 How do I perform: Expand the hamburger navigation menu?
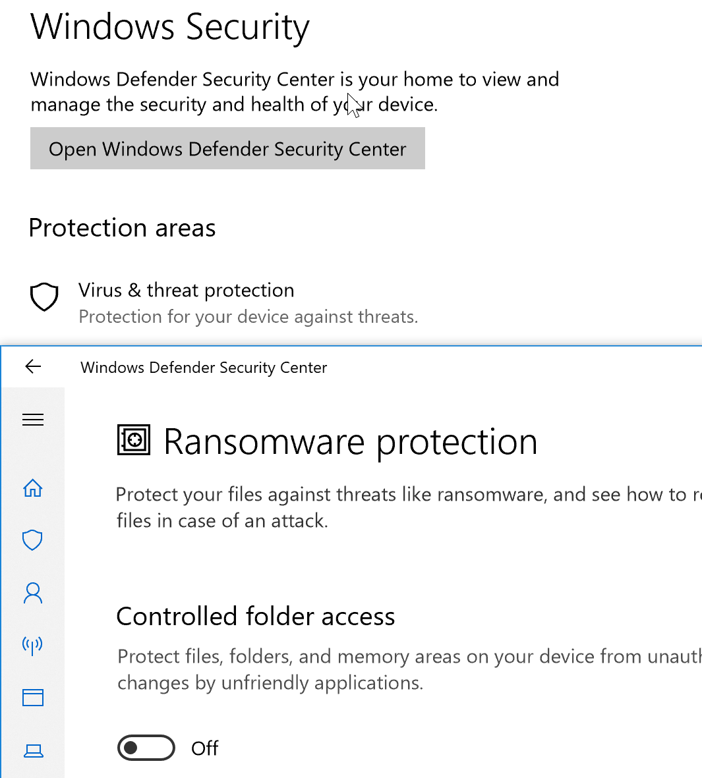[x=33, y=420]
